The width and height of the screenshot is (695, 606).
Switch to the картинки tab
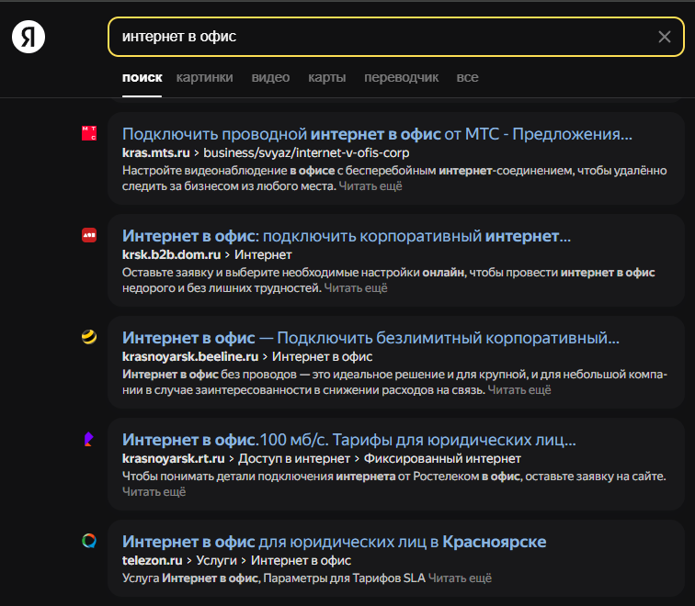(205, 78)
